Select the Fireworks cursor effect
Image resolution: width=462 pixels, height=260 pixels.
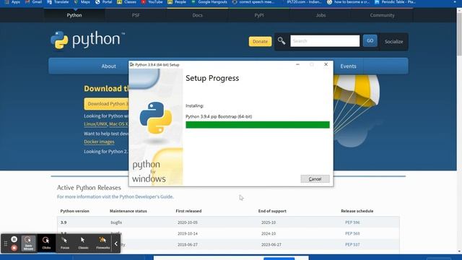tap(103, 243)
